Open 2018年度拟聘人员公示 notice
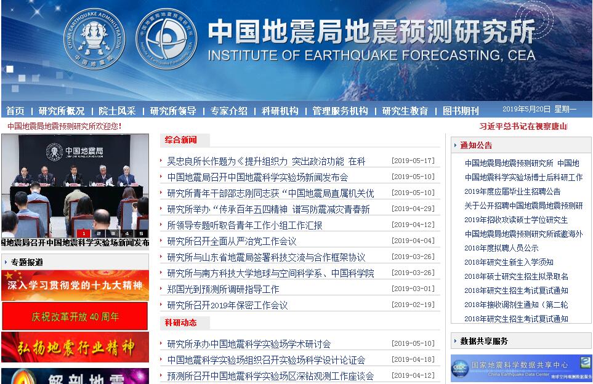The height and width of the screenshot is (384, 593). click(501, 248)
